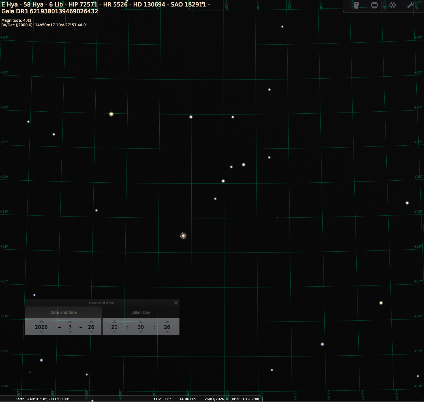Increment the seconds field's up arrow

[167, 321]
